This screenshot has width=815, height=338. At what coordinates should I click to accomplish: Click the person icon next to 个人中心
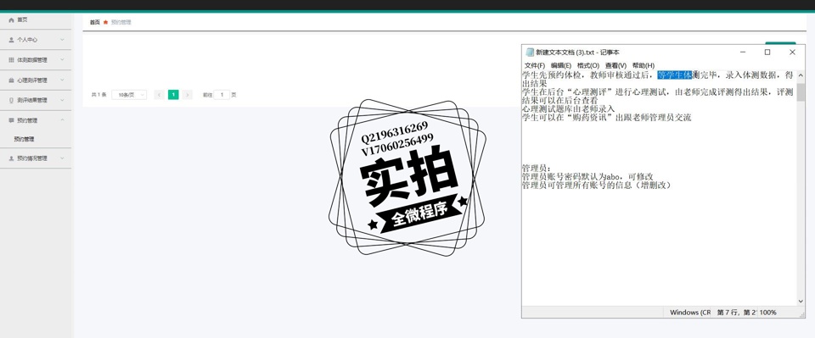(x=11, y=40)
